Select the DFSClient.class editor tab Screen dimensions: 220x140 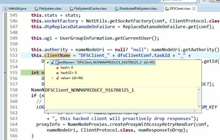coord(180,9)
